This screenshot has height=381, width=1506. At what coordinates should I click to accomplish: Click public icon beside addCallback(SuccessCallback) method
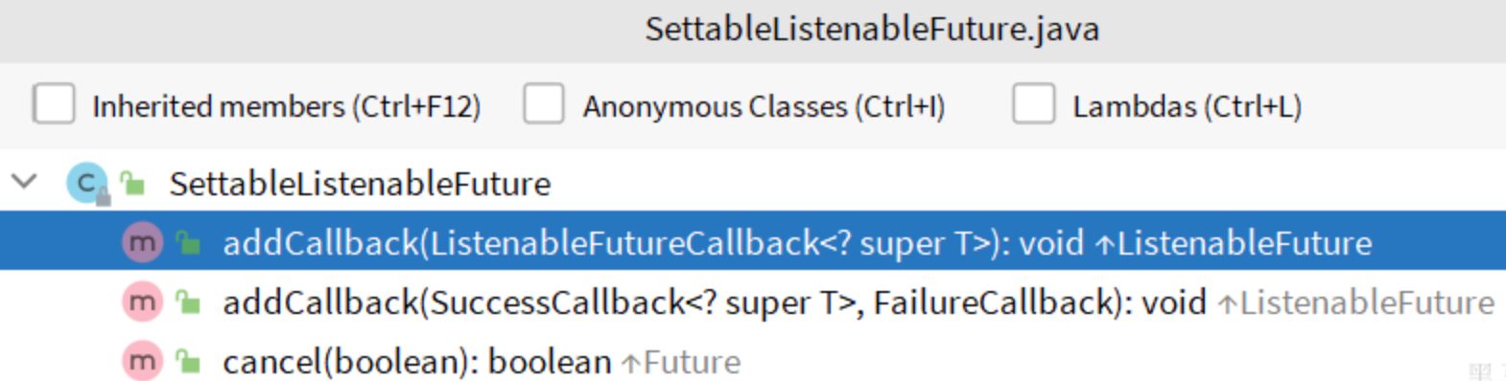click(188, 303)
